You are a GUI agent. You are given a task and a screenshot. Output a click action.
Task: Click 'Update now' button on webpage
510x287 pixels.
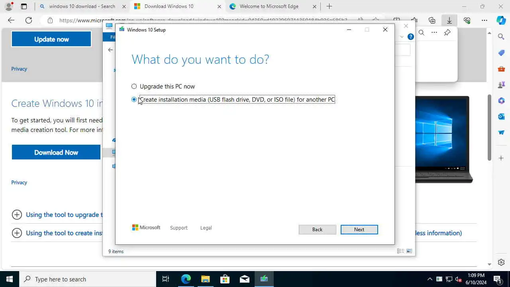(51, 39)
